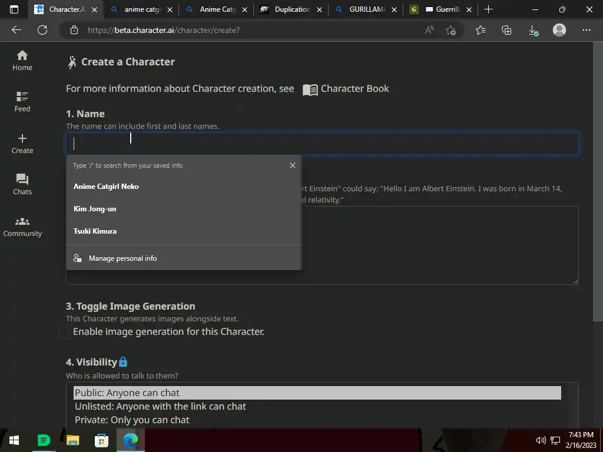Close the saved info suggestion popup
Viewport: 603px width, 452px height.
click(293, 165)
